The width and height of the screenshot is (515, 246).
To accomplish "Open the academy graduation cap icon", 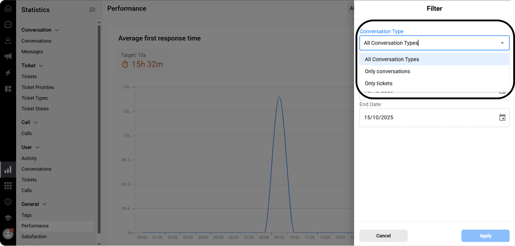I will tap(8, 218).
